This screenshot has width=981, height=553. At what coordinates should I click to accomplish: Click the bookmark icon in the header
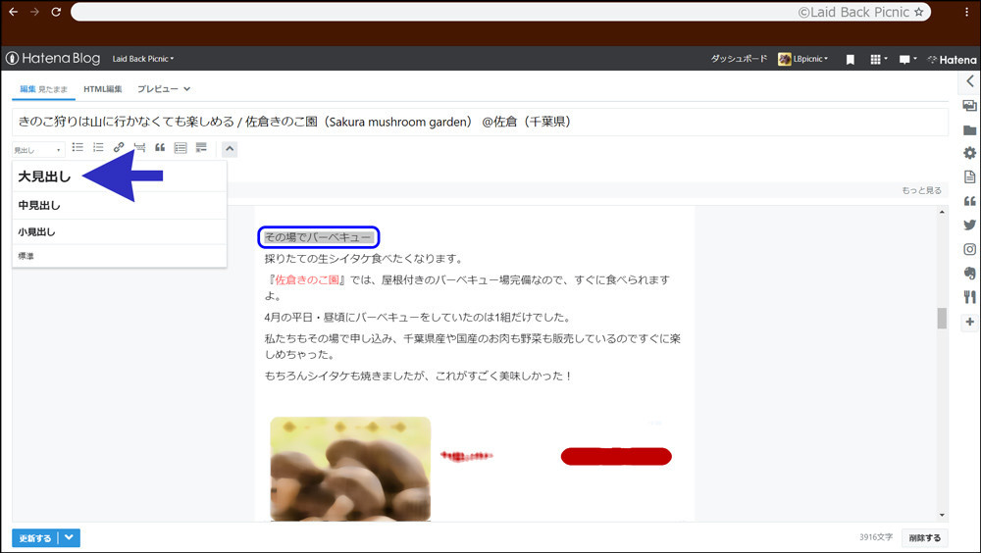[851, 60]
